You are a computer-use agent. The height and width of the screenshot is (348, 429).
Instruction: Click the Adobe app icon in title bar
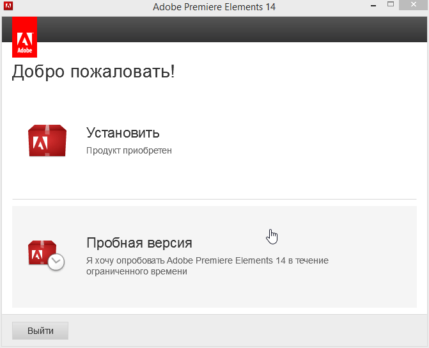(x=8, y=6)
